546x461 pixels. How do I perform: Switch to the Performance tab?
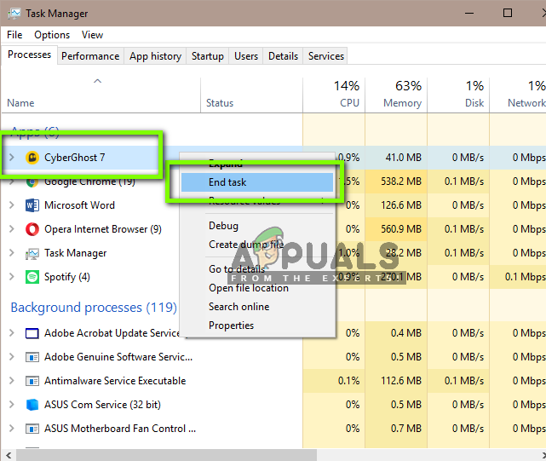coord(90,56)
